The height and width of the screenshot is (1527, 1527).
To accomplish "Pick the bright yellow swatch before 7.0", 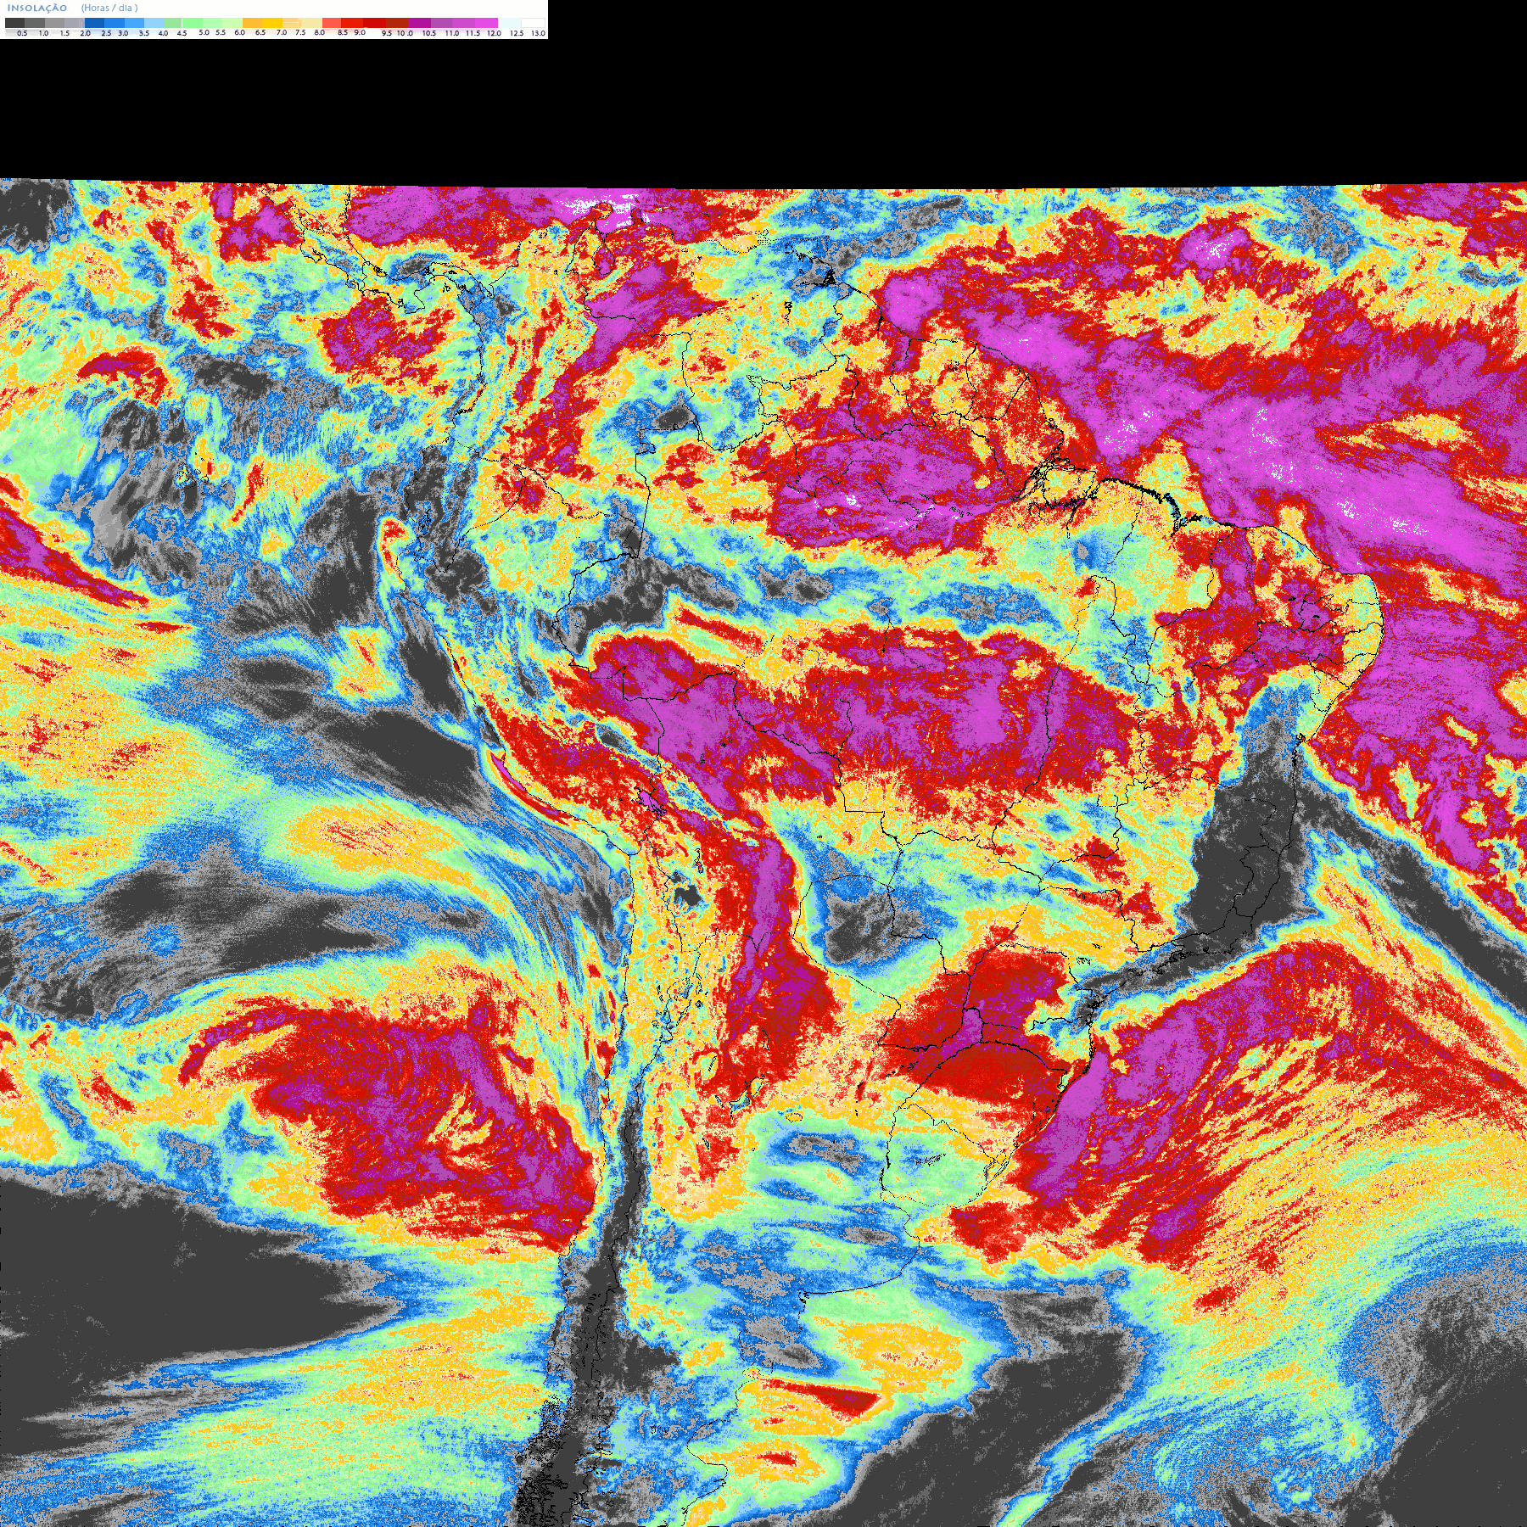I will (x=272, y=23).
